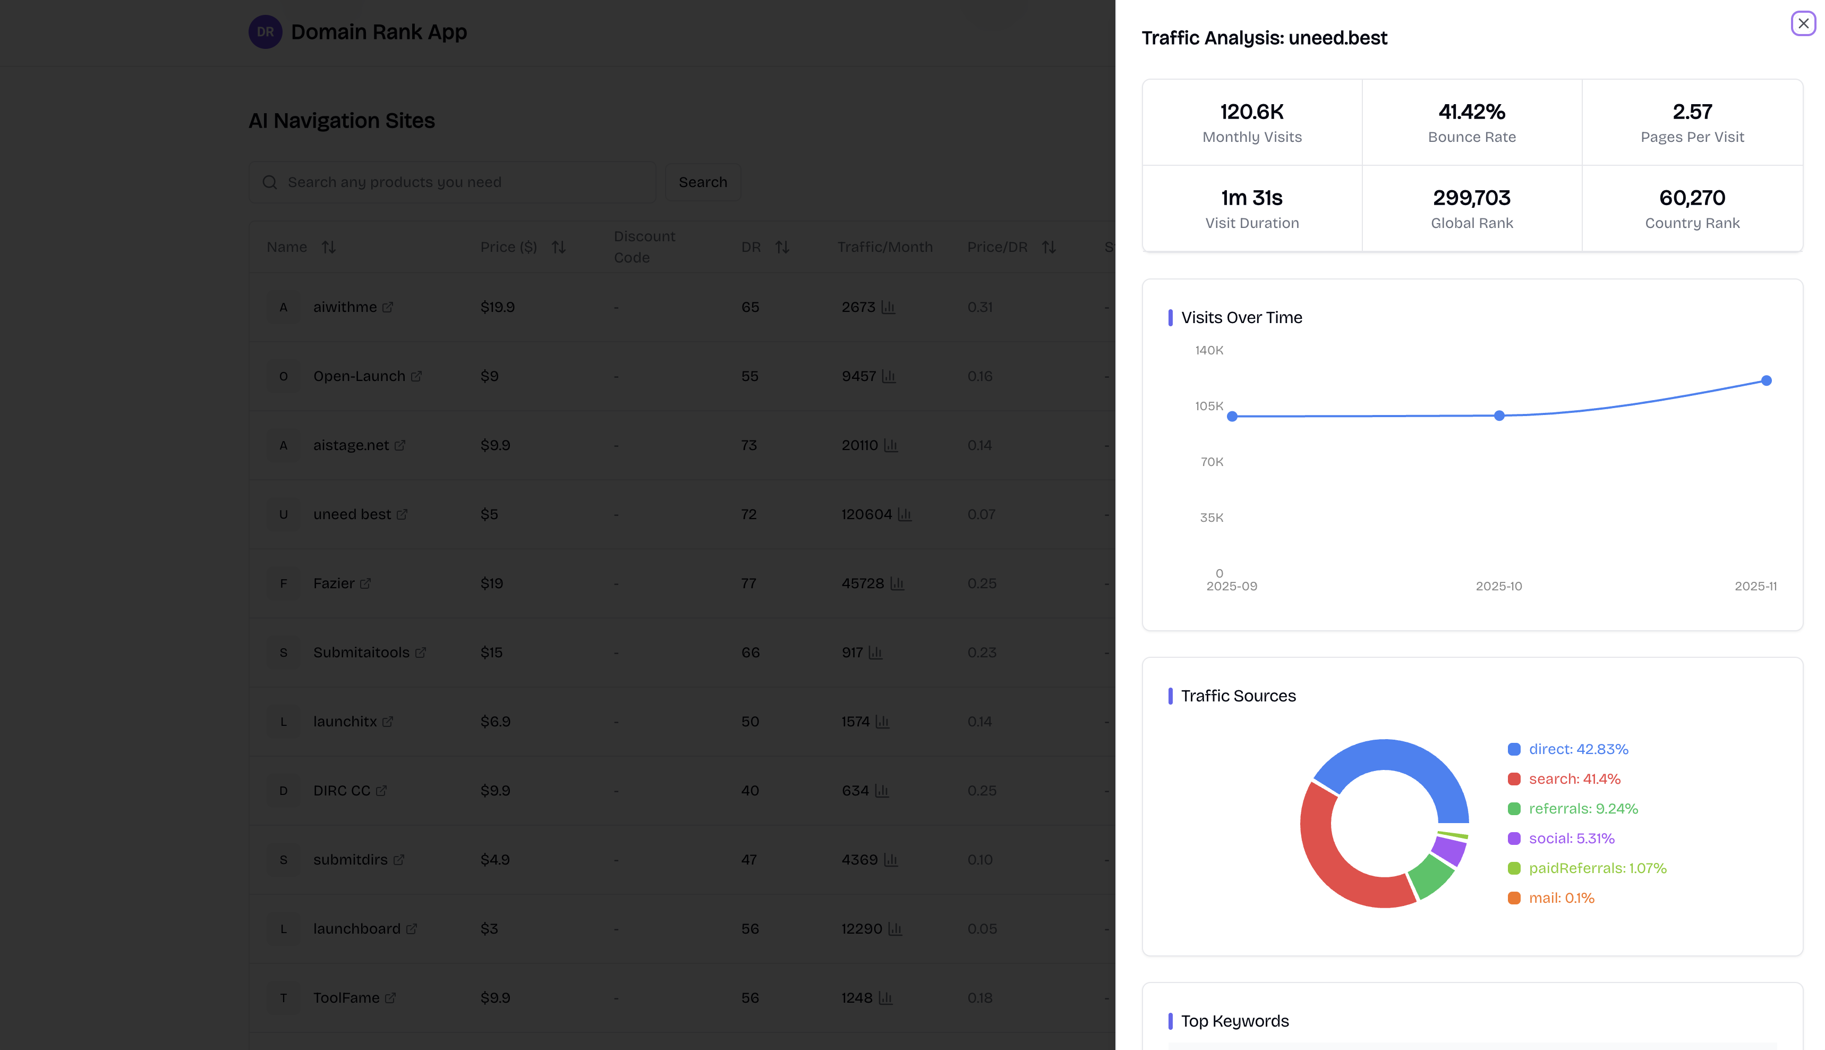Viewport: 1825px width, 1050px height.
Task: Focus the product search input field
Action: click(x=461, y=182)
